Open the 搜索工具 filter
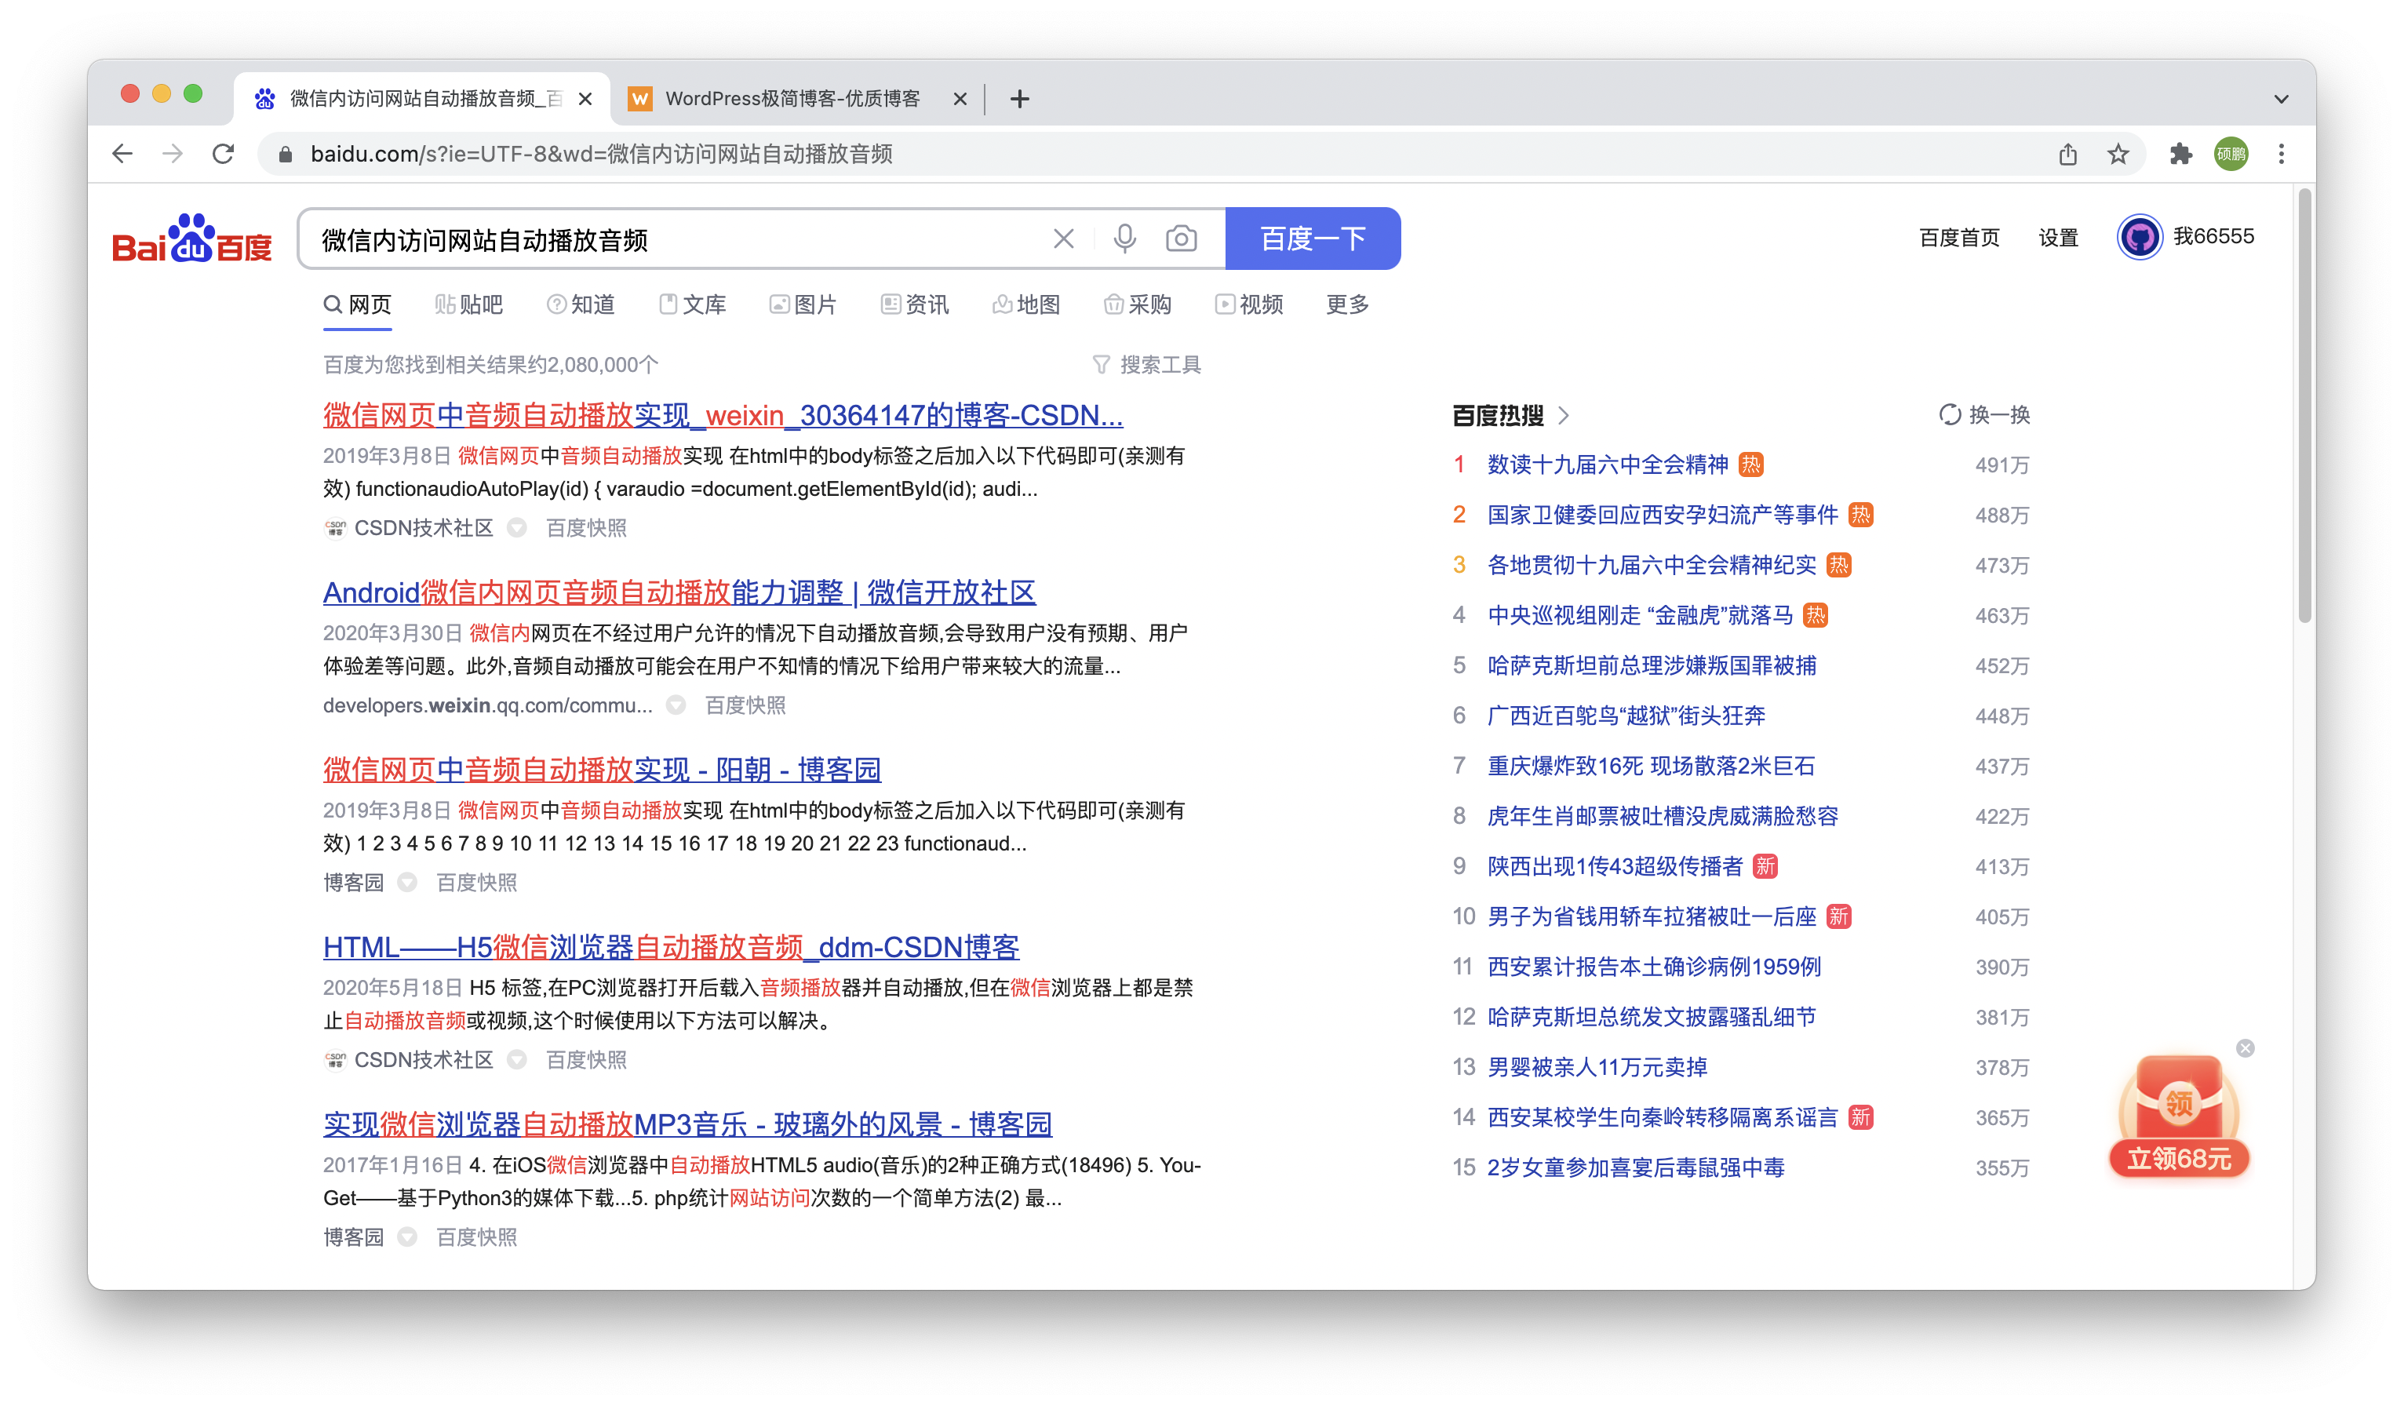2404x1406 pixels. pyautogui.click(x=1146, y=364)
